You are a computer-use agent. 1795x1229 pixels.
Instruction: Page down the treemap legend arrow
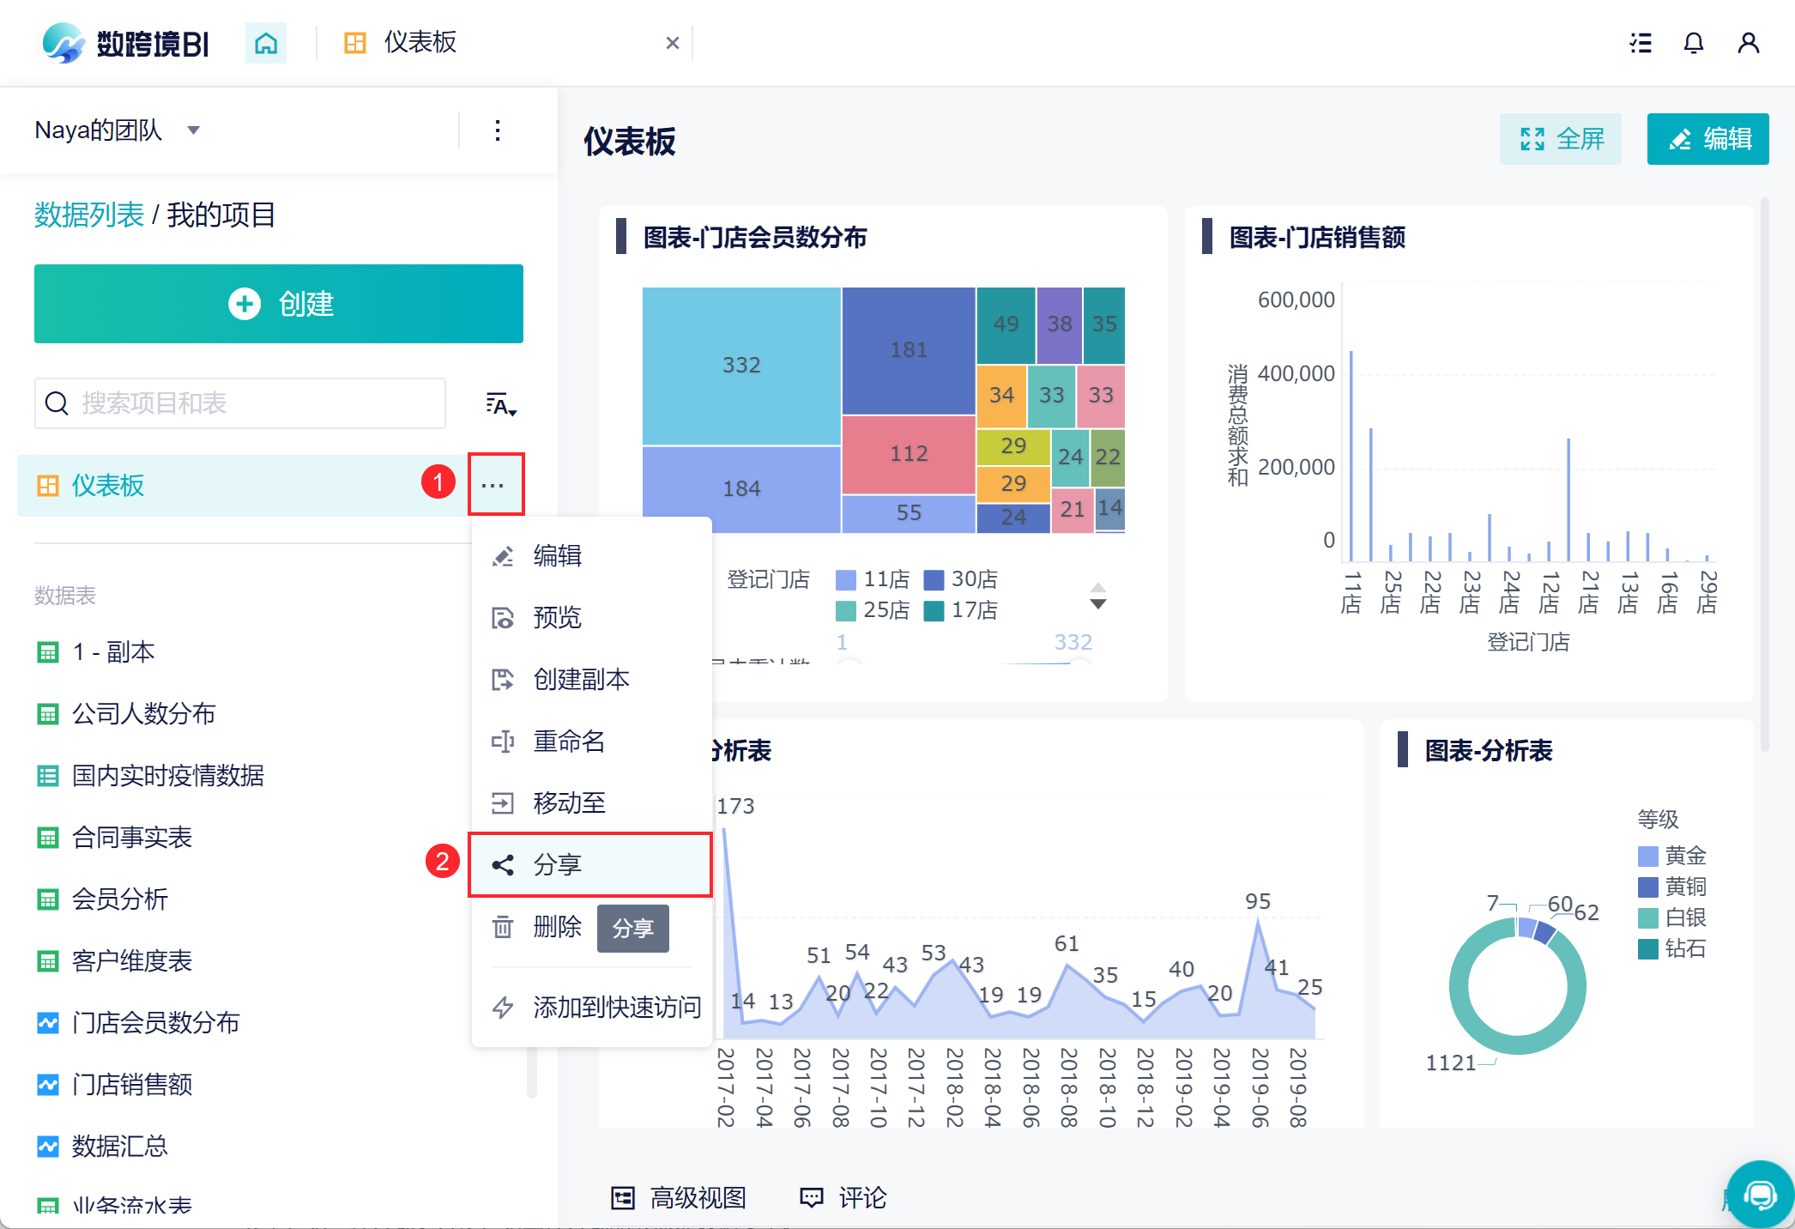1097,604
